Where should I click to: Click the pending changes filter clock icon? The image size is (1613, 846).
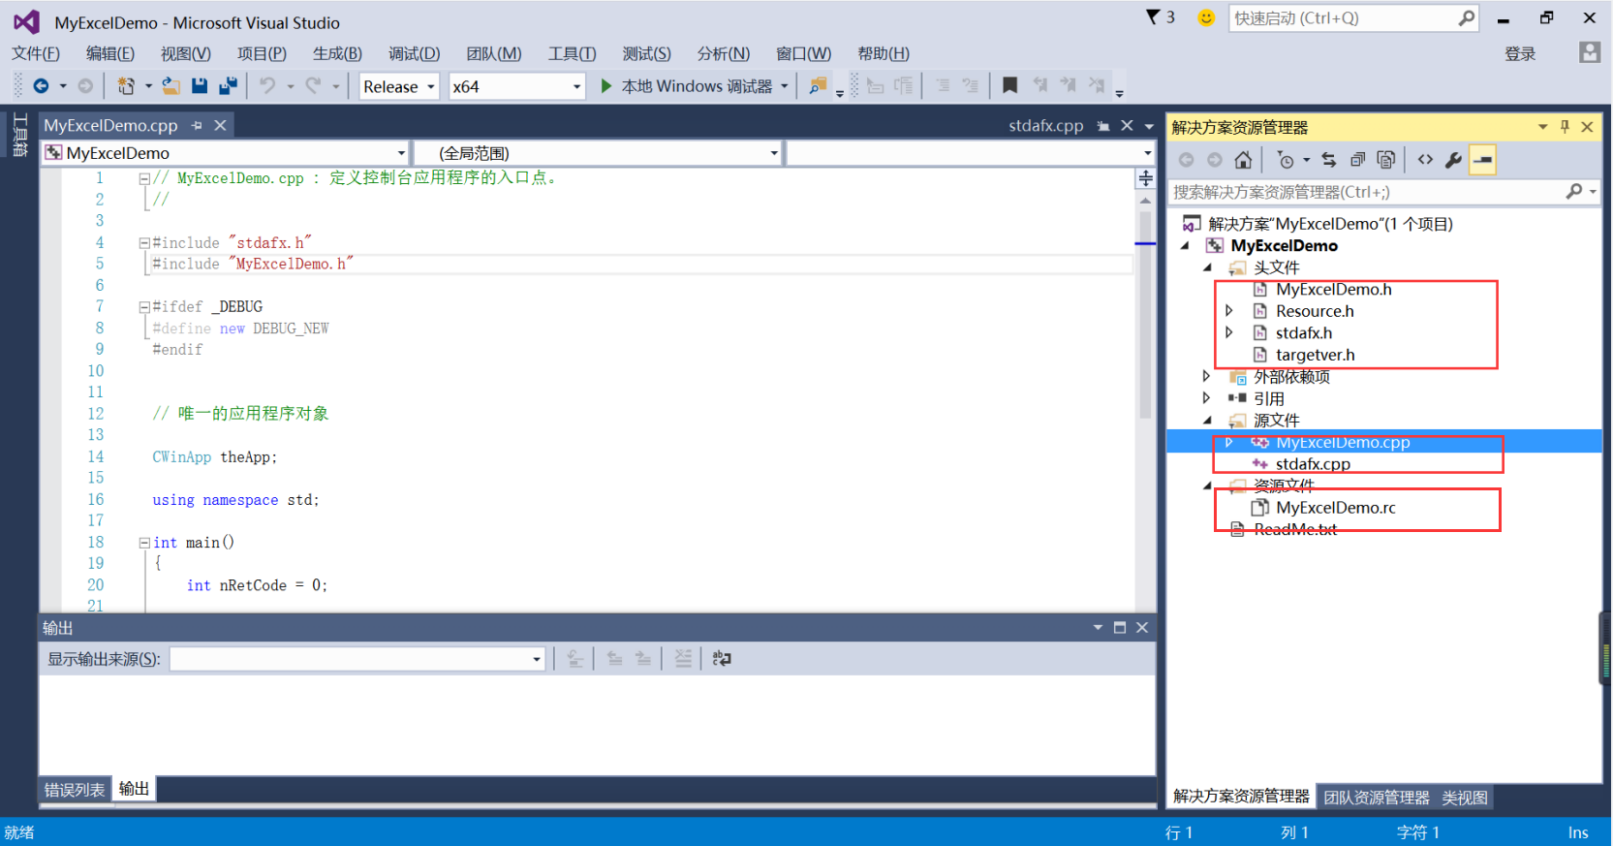point(1286,160)
